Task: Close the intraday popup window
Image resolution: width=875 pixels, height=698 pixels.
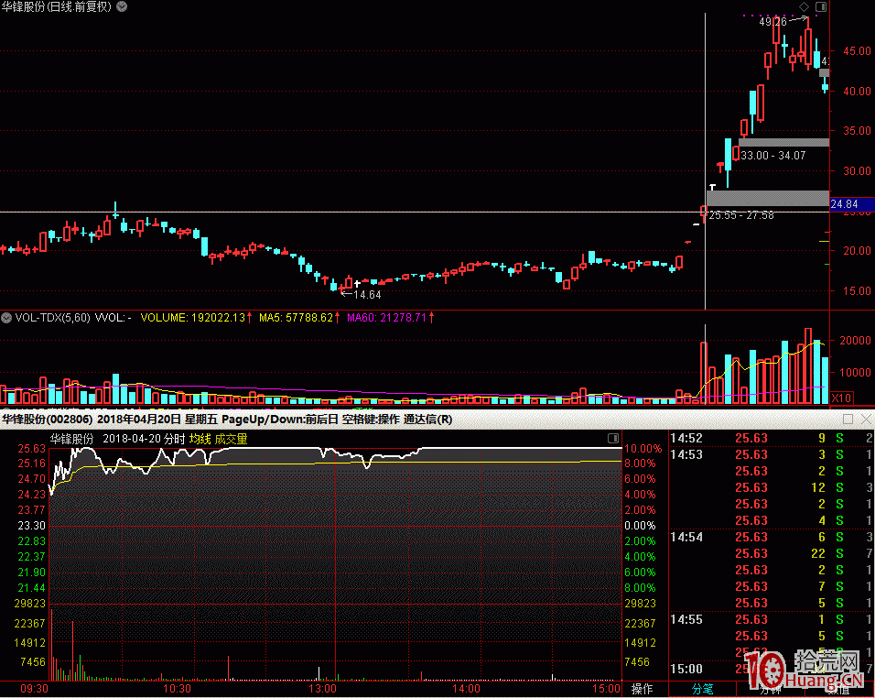Action: click(x=865, y=420)
